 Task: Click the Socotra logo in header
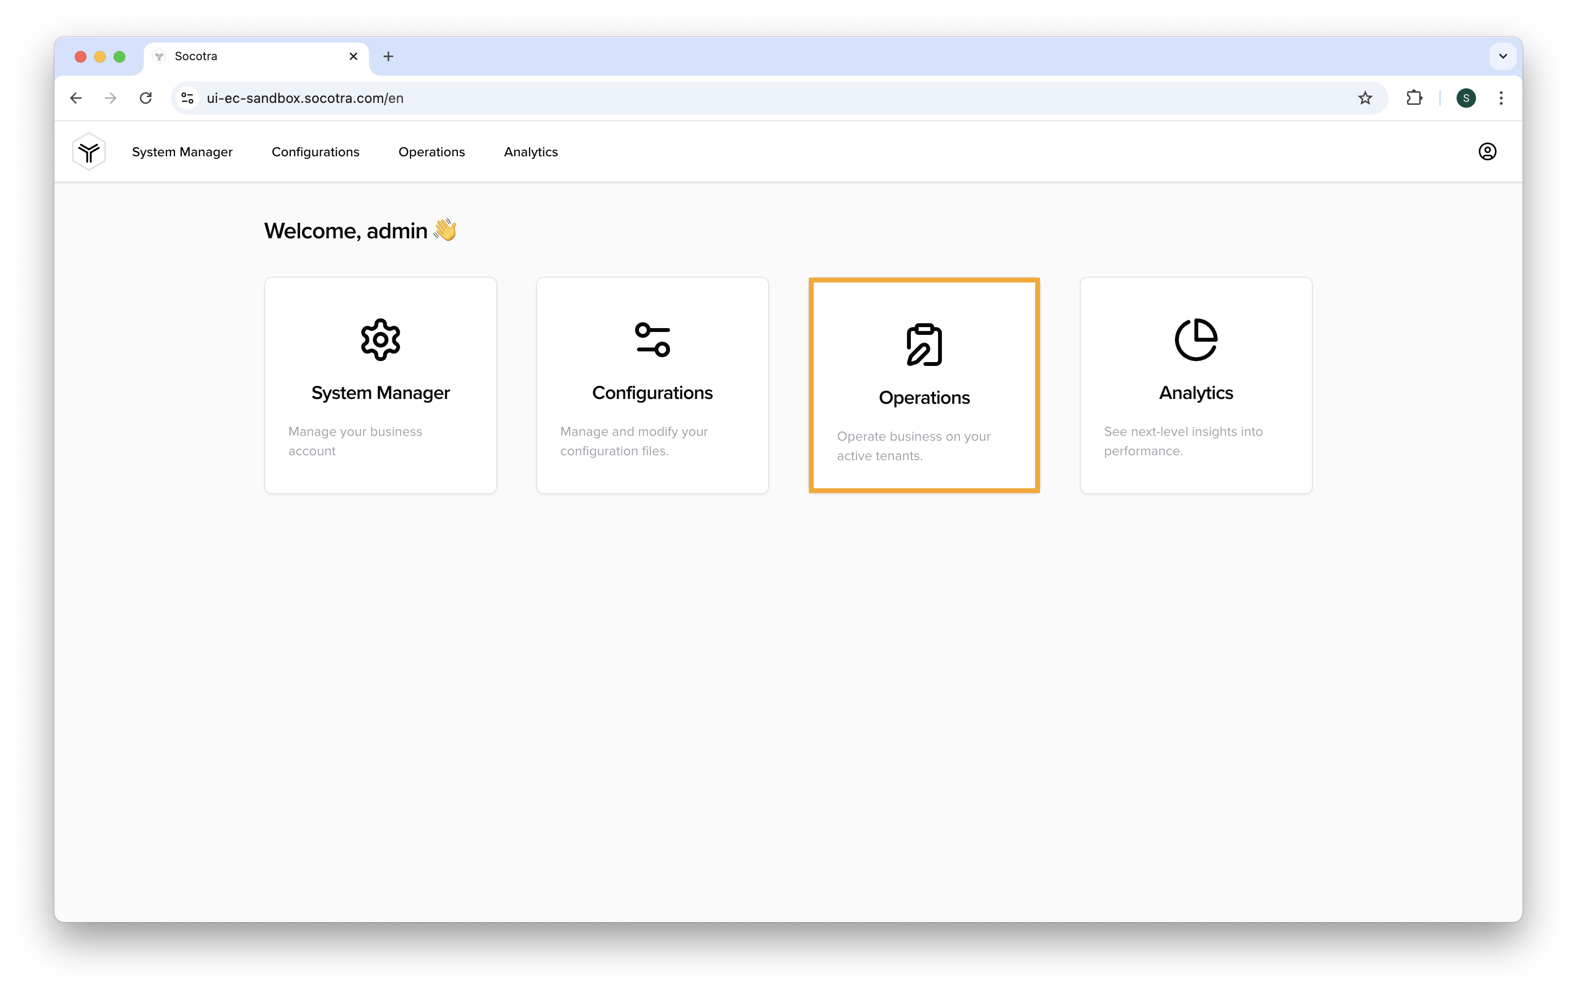coord(89,152)
